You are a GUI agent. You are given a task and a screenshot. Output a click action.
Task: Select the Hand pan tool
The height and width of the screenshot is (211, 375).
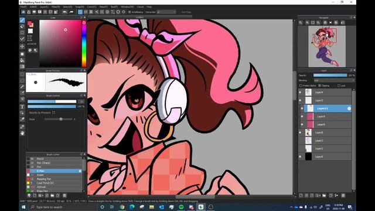22,133
